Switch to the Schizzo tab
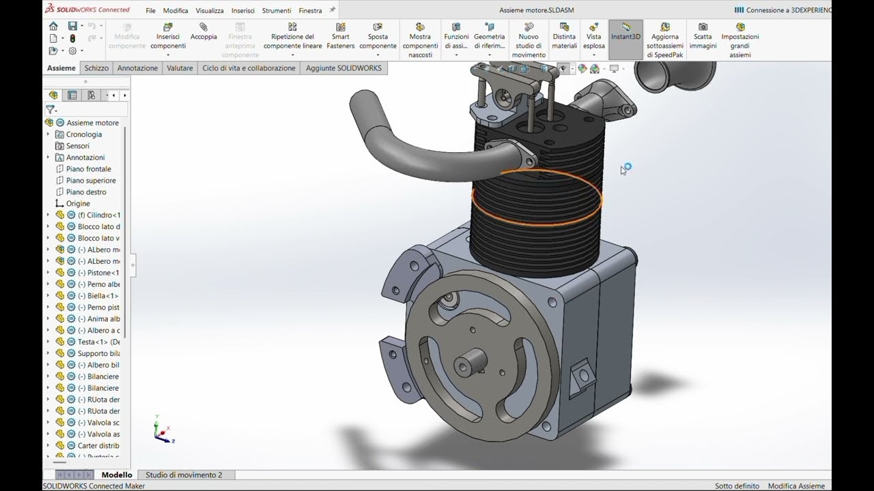Screen dimensions: 874x491 coord(96,68)
